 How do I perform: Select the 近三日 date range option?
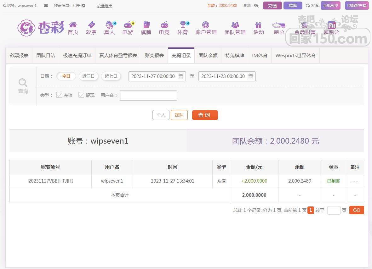89,76
